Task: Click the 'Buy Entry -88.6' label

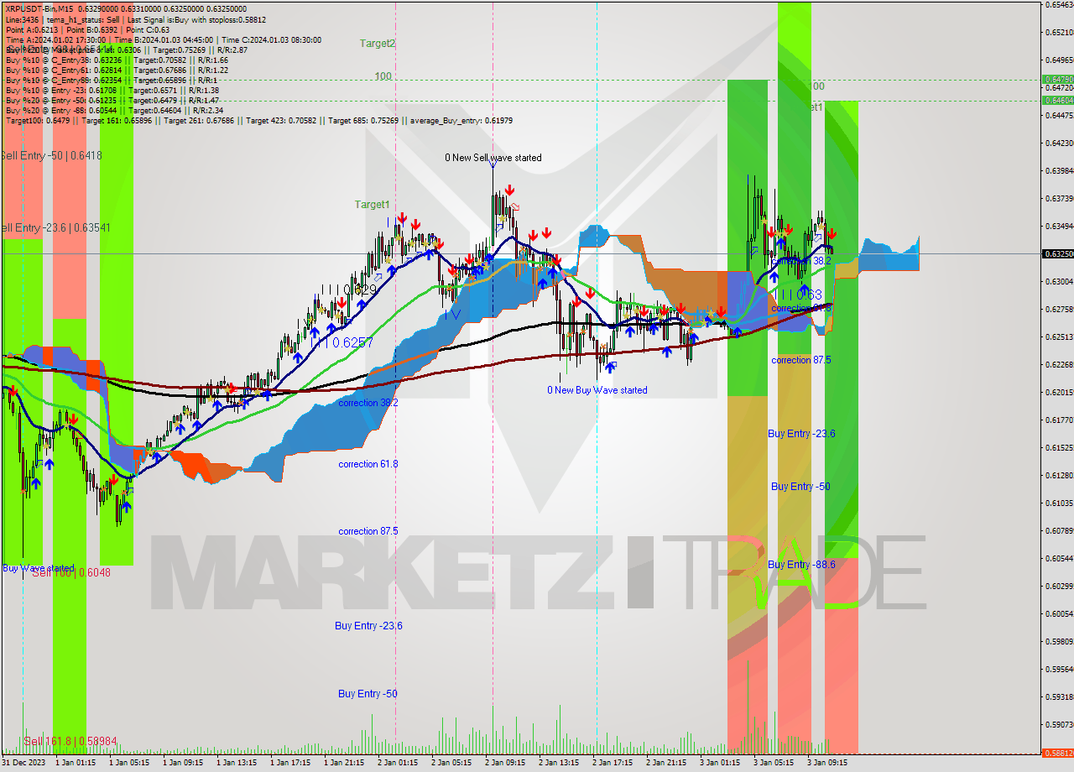Action: [801, 565]
